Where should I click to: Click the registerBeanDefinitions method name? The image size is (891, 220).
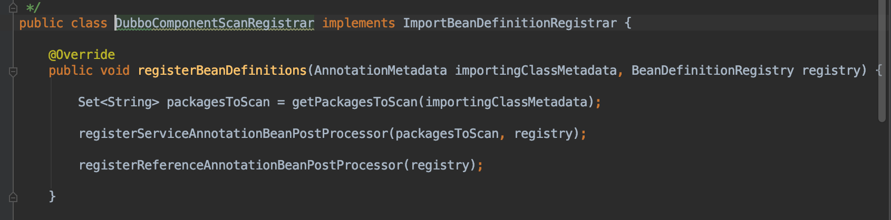point(221,71)
